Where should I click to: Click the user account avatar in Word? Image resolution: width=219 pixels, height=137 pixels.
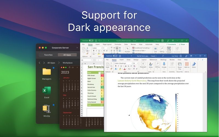click(x=181, y=56)
